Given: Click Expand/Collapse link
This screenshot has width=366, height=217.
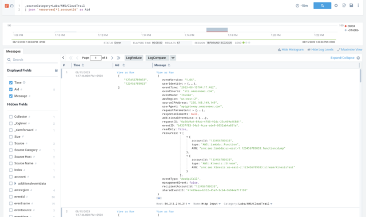Looking at the screenshot, I should [342, 58].
